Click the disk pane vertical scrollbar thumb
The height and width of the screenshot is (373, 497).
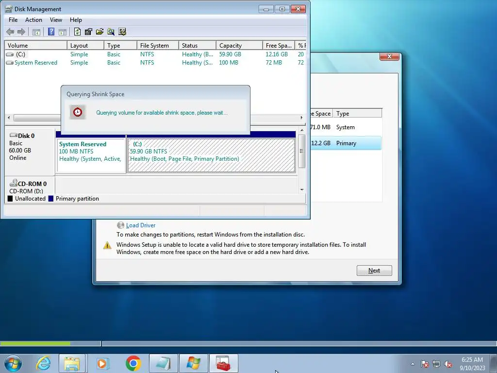[x=302, y=151]
